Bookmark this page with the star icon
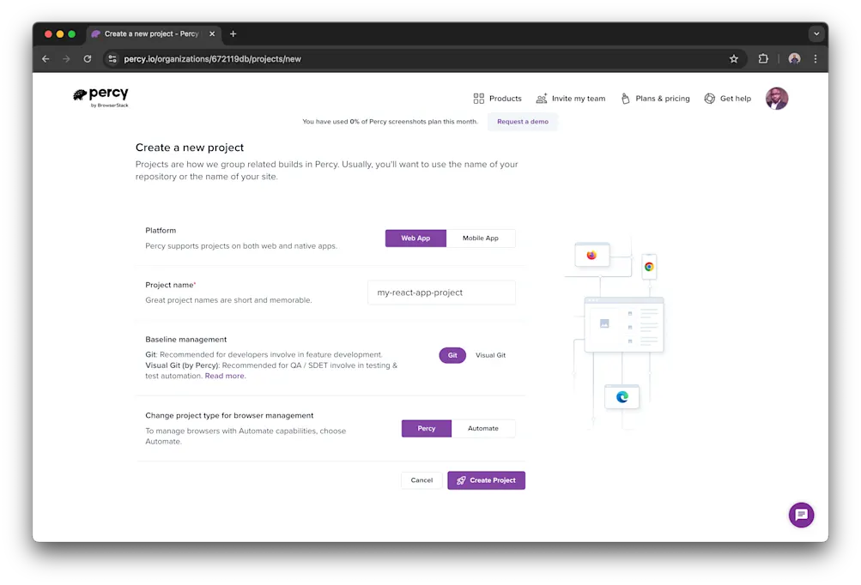This screenshot has height=585, width=861. pyautogui.click(x=734, y=58)
